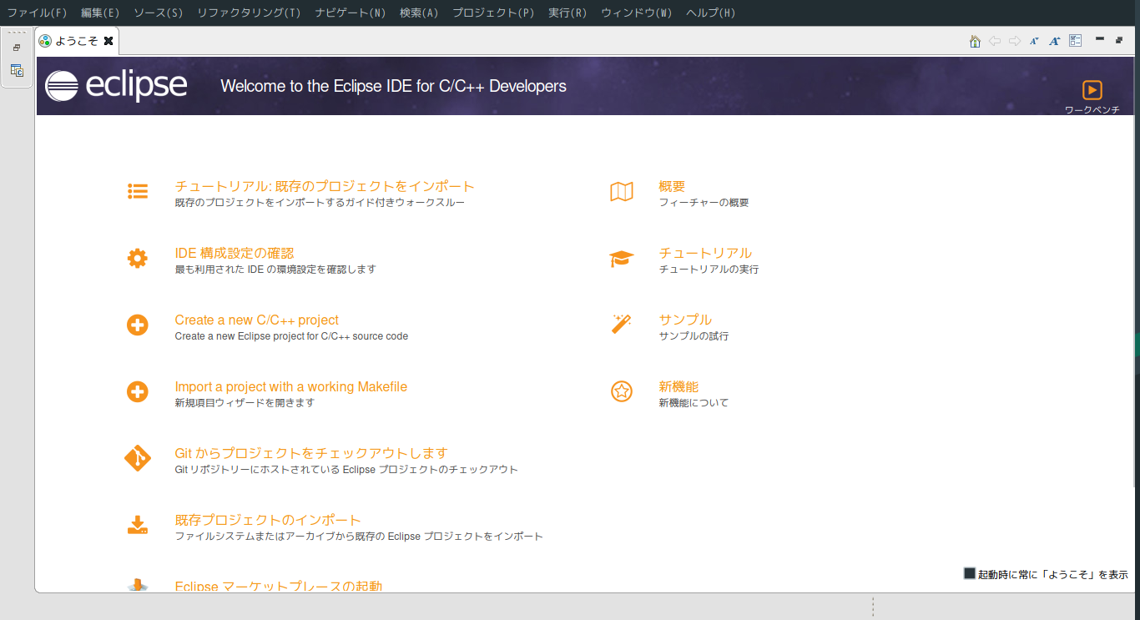Open the ファイル(F) menu
The height and width of the screenshot is (620, 1140).
37,13
